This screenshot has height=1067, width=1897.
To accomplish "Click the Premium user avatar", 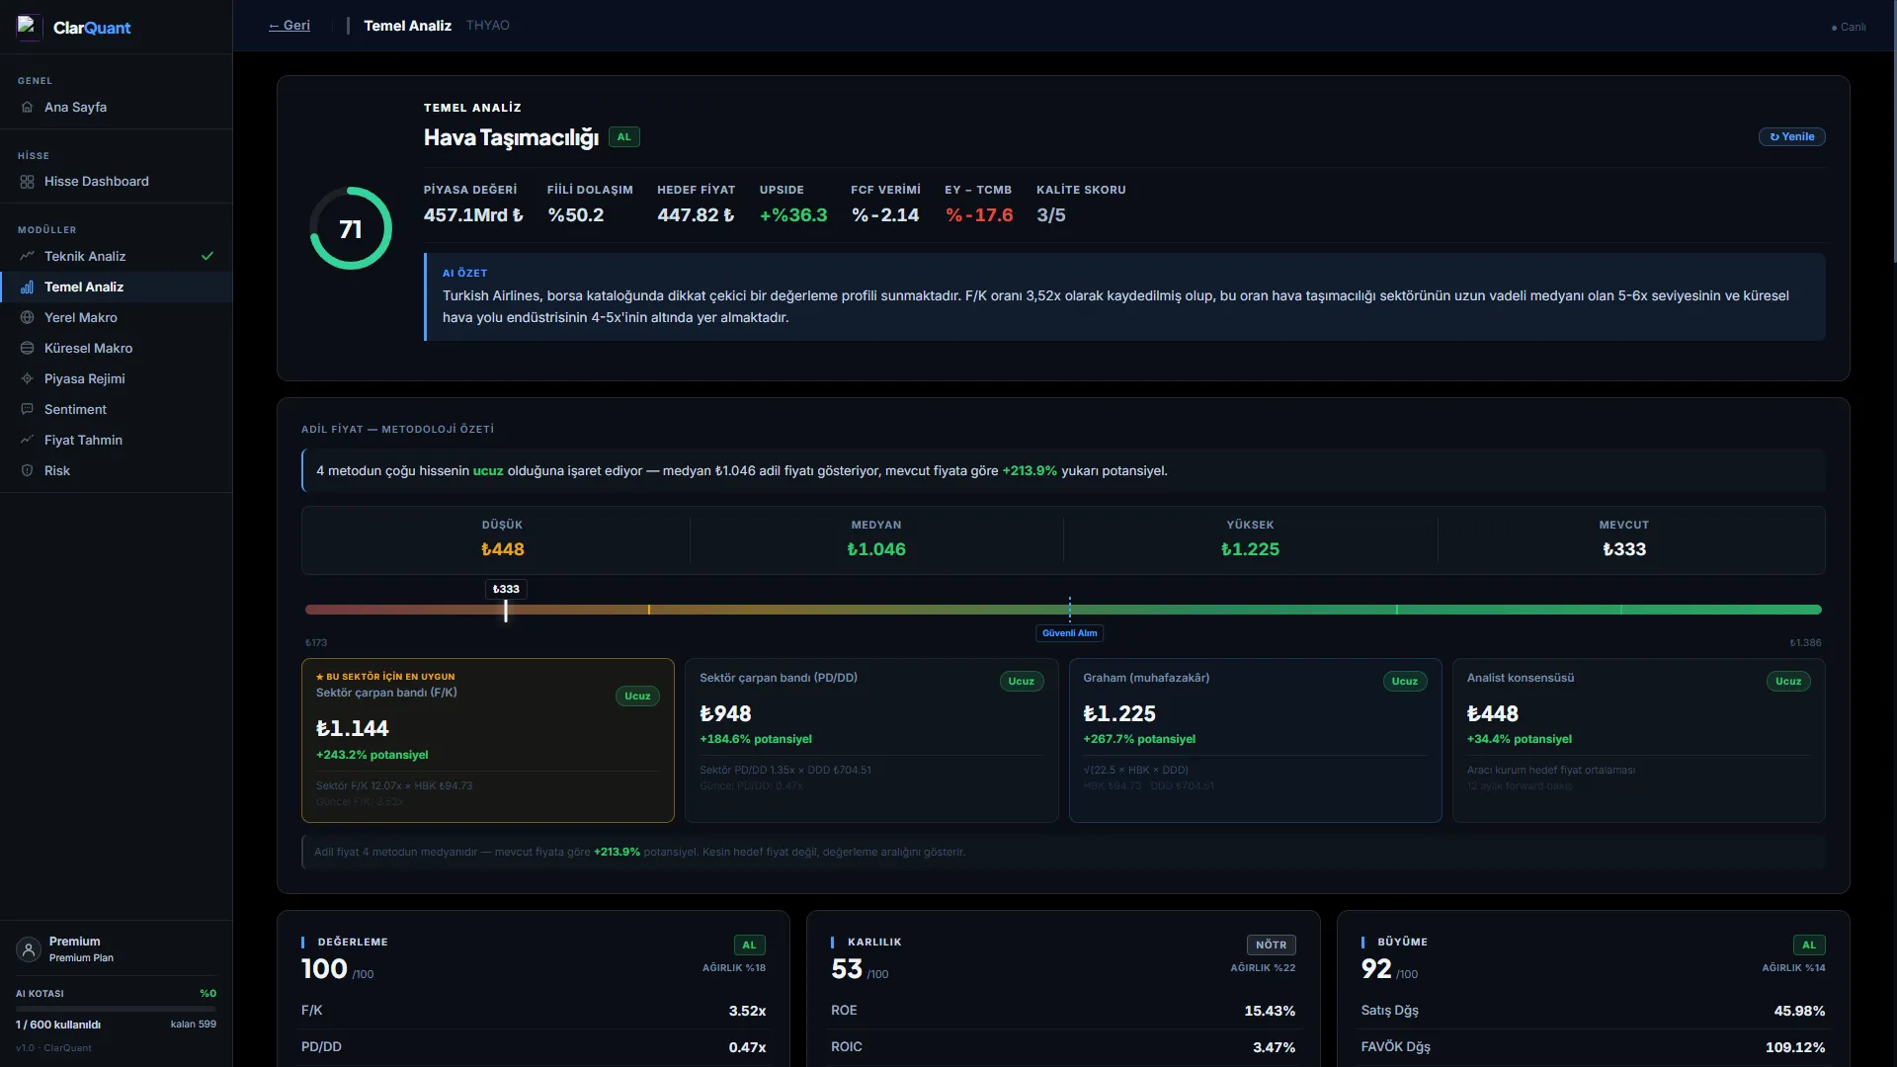I will pyautogui.click(x=29, y=949).
